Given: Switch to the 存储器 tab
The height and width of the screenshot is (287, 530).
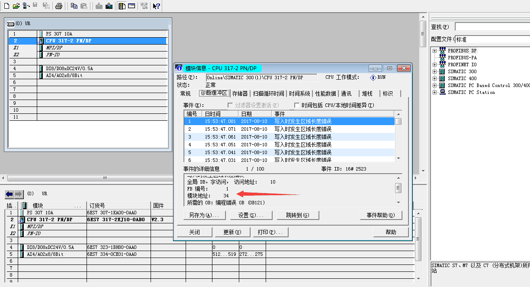Looking at the screenshot, I should pyautogui.click(x=240, y=94).
